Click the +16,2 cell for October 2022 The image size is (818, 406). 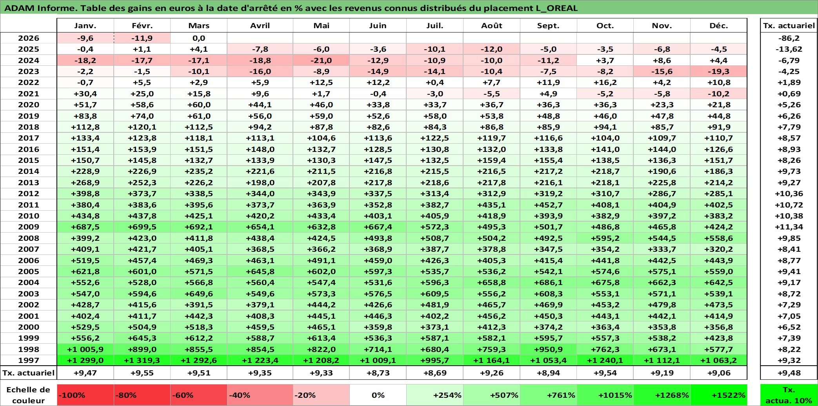tap(605, 82)
